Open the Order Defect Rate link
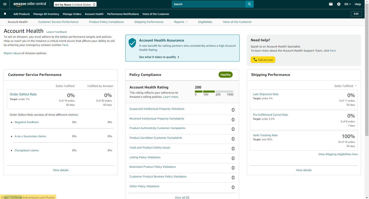Viewport: 369px width, 199px height. 23,94
